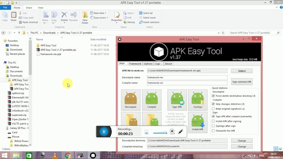Click Rename icon in Explorer ribbon
Image resolution: width=283 pixels, height=159 pixels.
(x=74, y=17)
